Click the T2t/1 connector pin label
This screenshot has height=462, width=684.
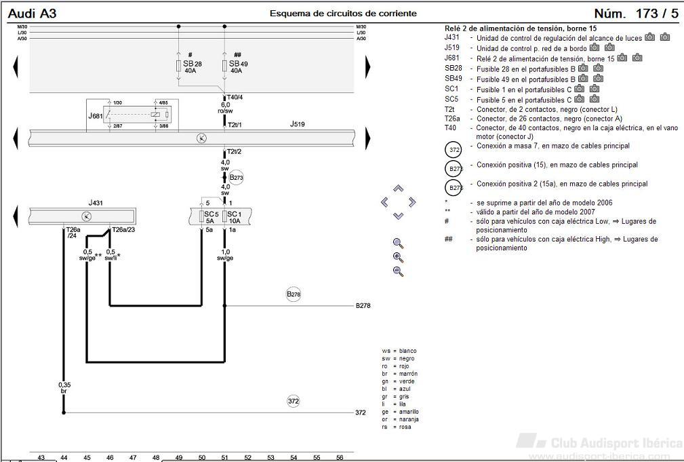click(x=235, y=125)
